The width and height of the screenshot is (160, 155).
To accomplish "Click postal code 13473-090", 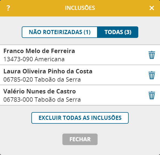I will (x=18, y=59).
